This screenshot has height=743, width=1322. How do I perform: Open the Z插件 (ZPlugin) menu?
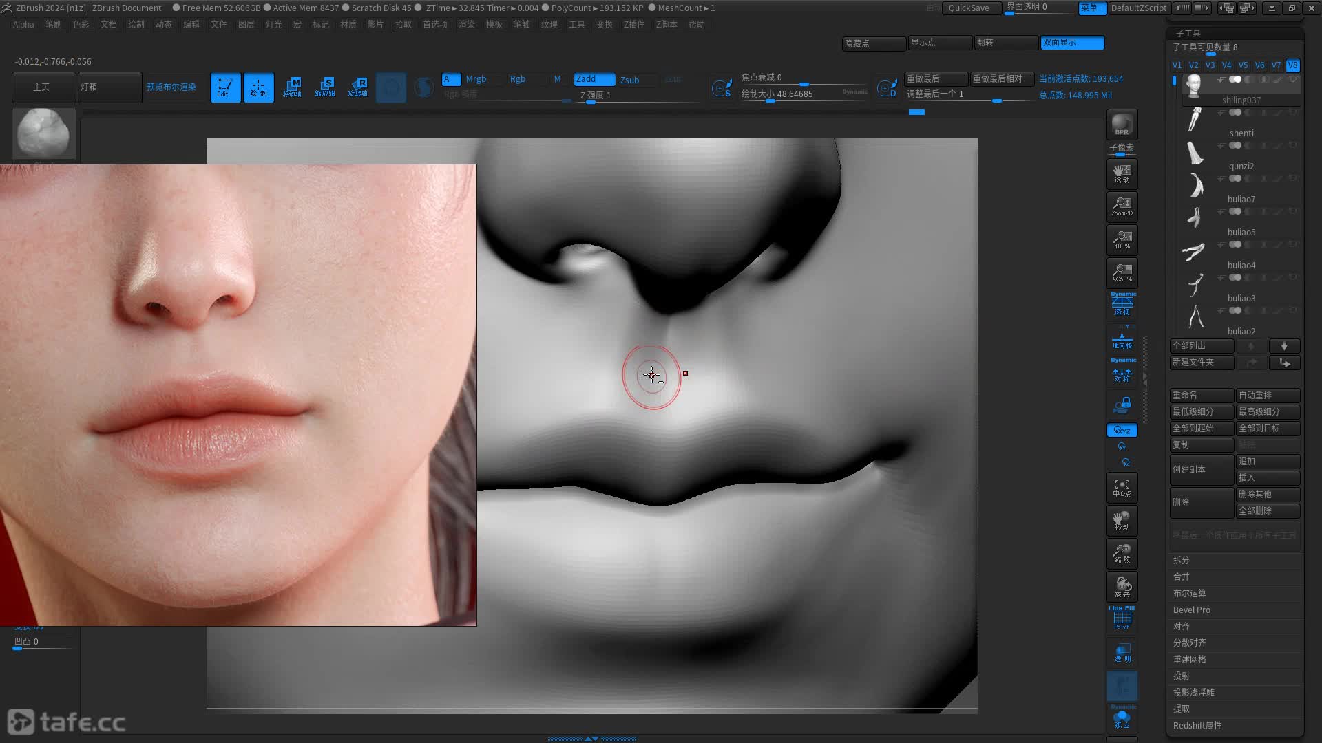tap(633, 24)
